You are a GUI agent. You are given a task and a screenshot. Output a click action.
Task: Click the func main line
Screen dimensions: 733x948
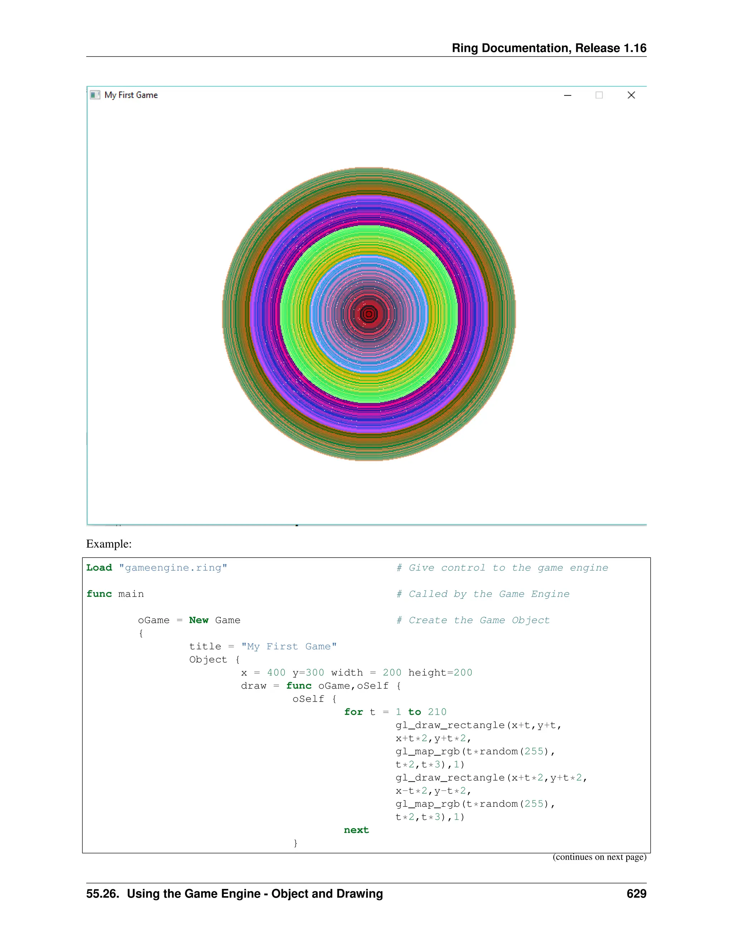[115, 594]
